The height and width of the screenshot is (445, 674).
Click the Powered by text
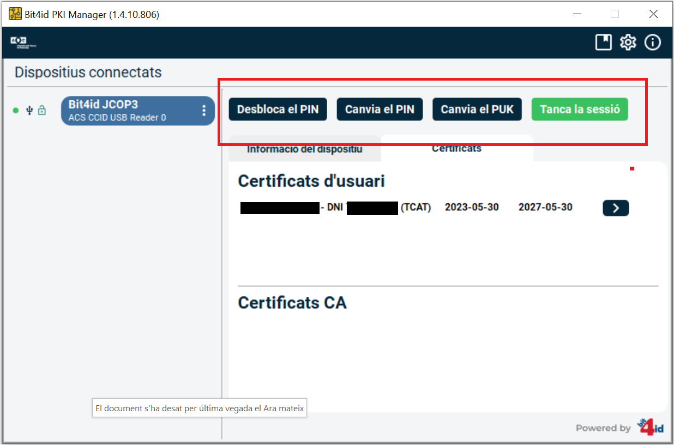point(603,428)
